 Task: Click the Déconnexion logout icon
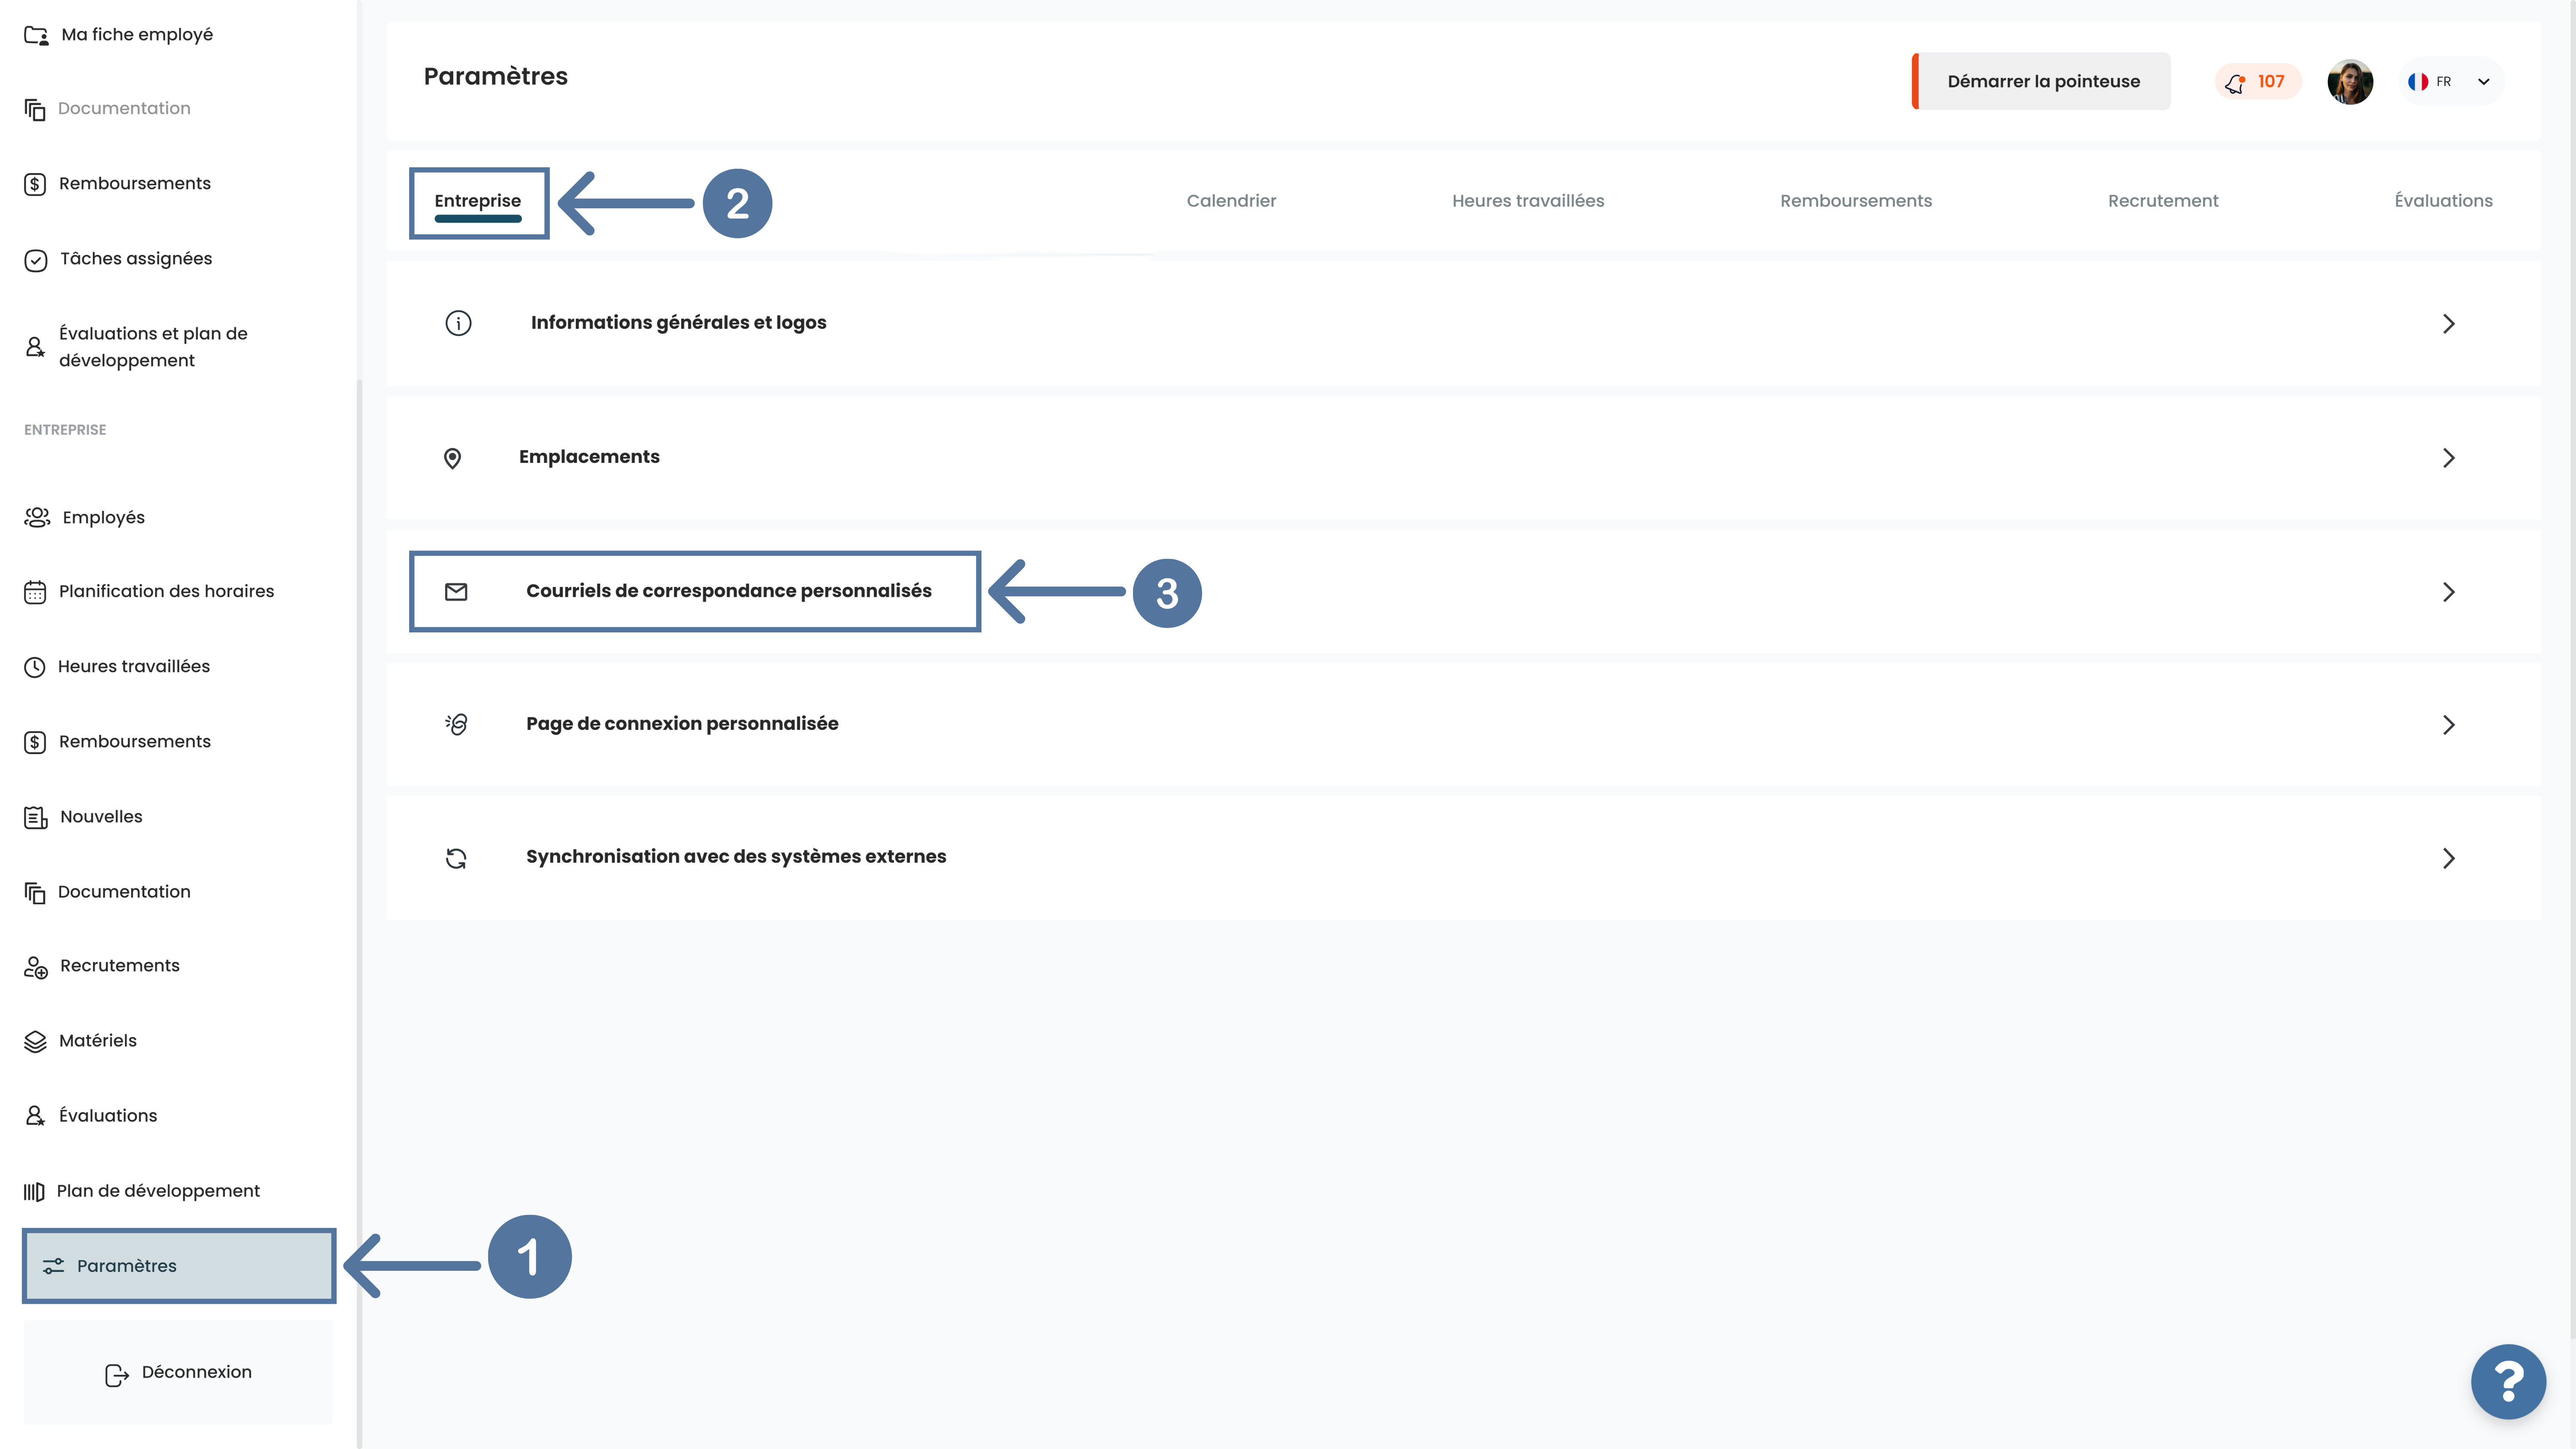pyautogui.click(x=117, y=1376)
